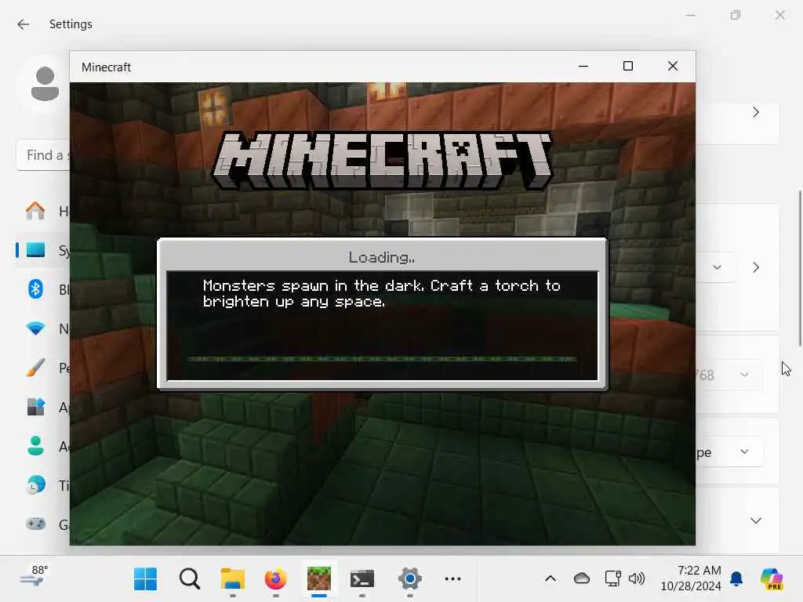Close the Minecraft window

click(673, 67)
